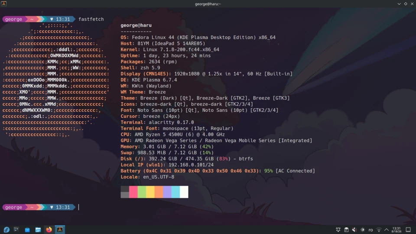
Task: Click the DE value 'KDE Plasma 6.7.4'
Action: (154, 80)
